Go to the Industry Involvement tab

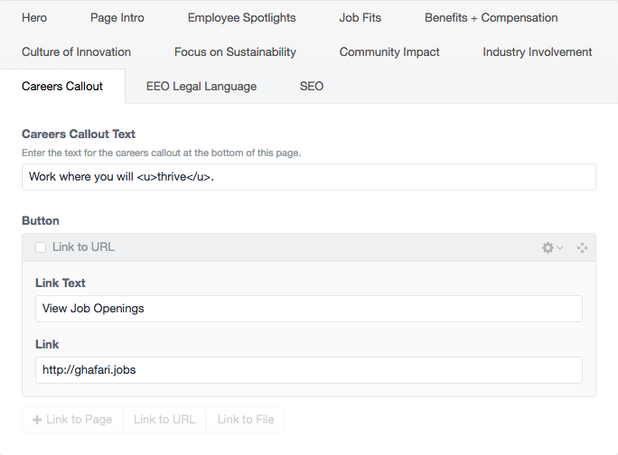(x=538, y=52)
